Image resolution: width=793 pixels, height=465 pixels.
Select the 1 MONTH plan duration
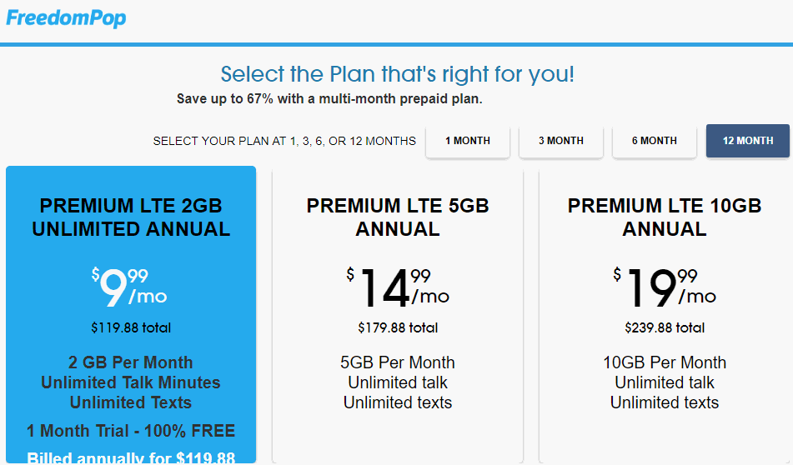pyautogui.click(x=468, y=141)
